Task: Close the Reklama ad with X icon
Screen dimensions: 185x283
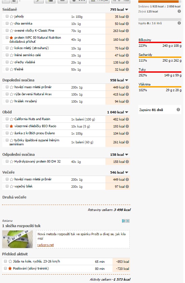Action: 128,221
